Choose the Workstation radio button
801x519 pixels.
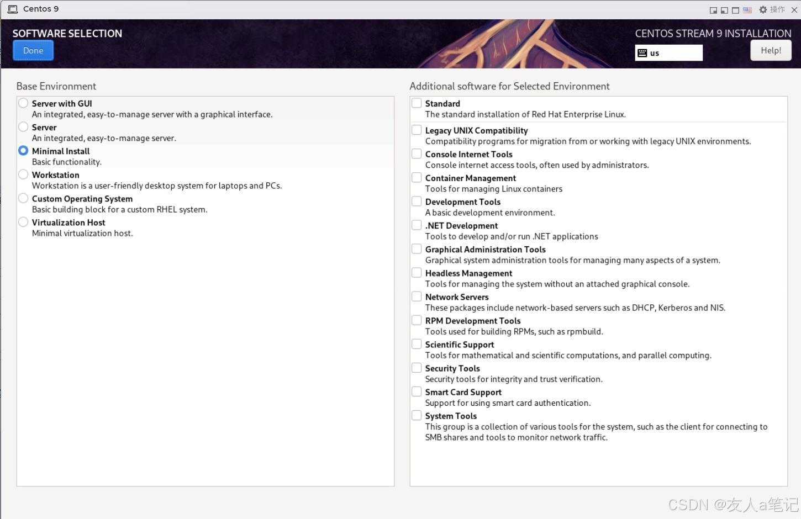tap(23, 174)
